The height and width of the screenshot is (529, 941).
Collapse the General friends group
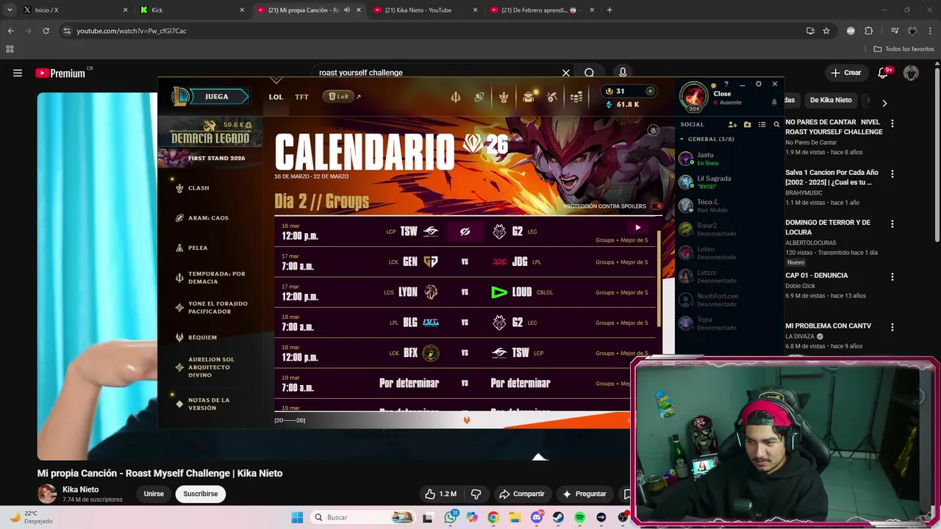[681, 139]
